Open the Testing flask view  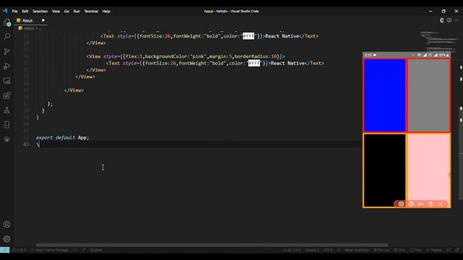click(x=7, y=110)
